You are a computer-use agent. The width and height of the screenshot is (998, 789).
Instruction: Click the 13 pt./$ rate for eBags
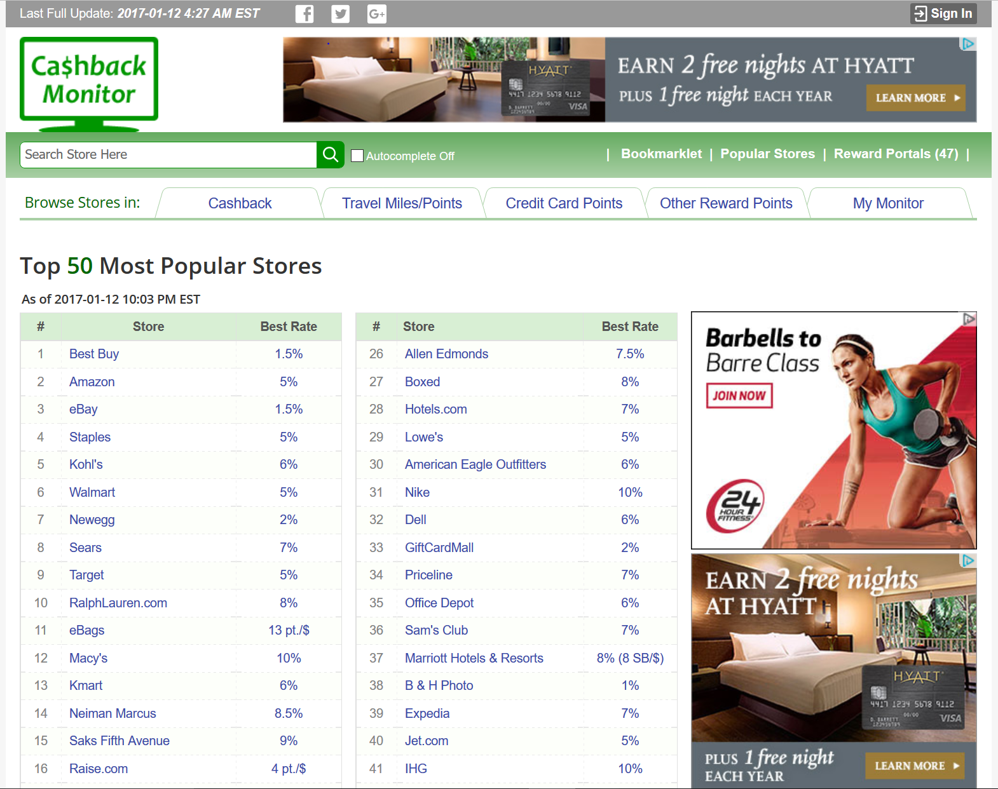pos(289,630)
